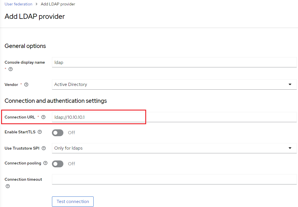The width and height of the screenshot is (298, 207).
Task: Click the Add LDAP provider page title
Action: [x=35, y=17]
